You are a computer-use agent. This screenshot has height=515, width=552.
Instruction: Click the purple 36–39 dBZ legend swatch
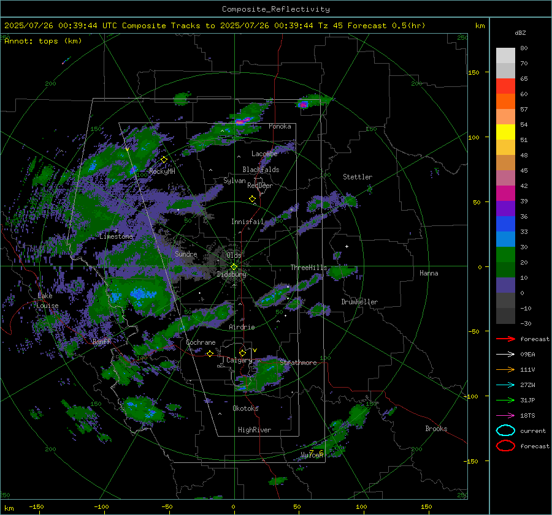(x=505, y=209)
